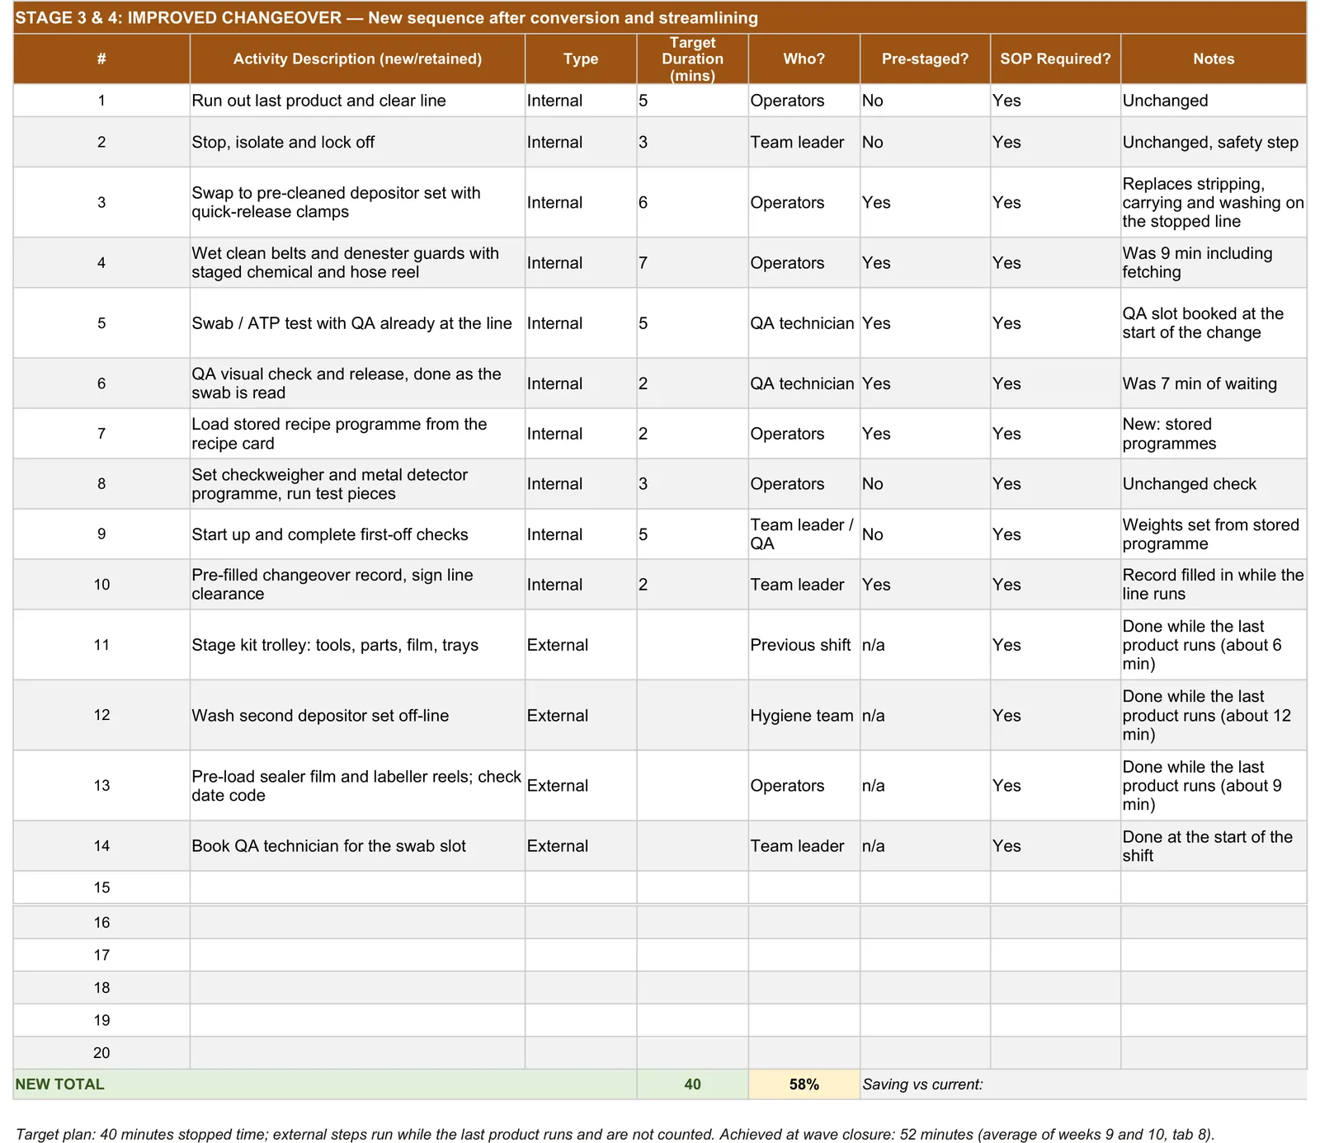Select 'Weights set from stored programme' note
1320x1143 pixels.
[x=1214, y=534]
